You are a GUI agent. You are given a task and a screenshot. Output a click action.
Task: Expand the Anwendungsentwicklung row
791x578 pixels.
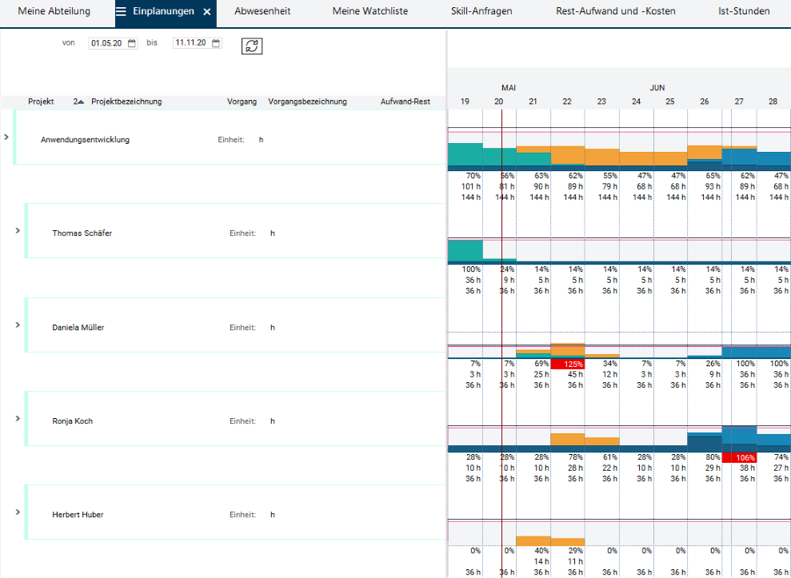(6, 138)
